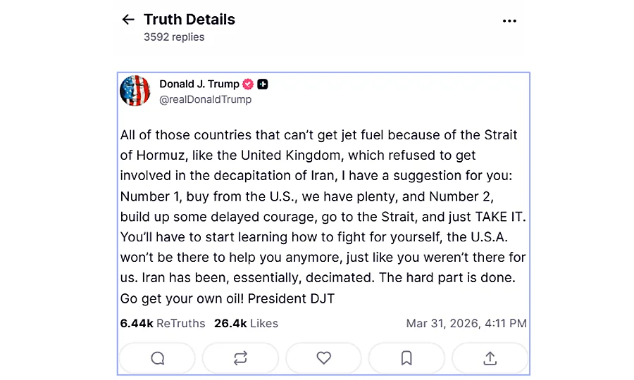634x380 pixels.
Task: Open the @realDonaldTrump handle link
Action: coord(205,100)
